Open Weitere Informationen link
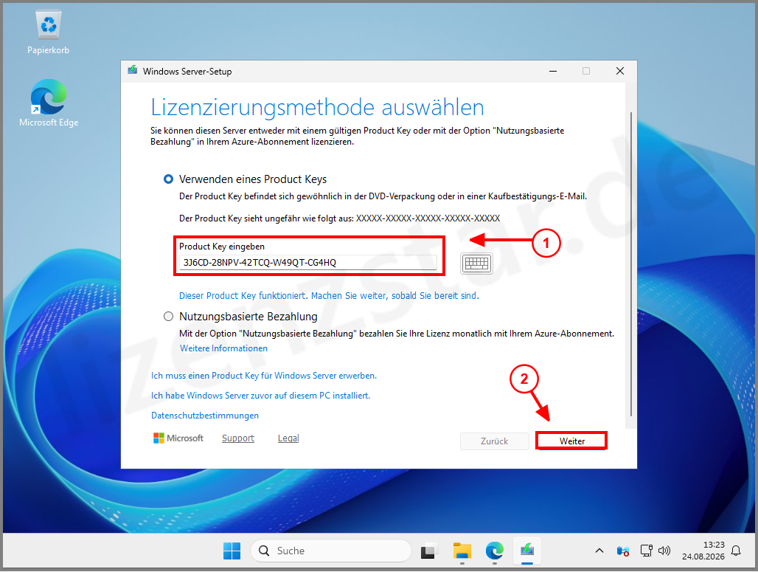 click(x=224, y=348)
